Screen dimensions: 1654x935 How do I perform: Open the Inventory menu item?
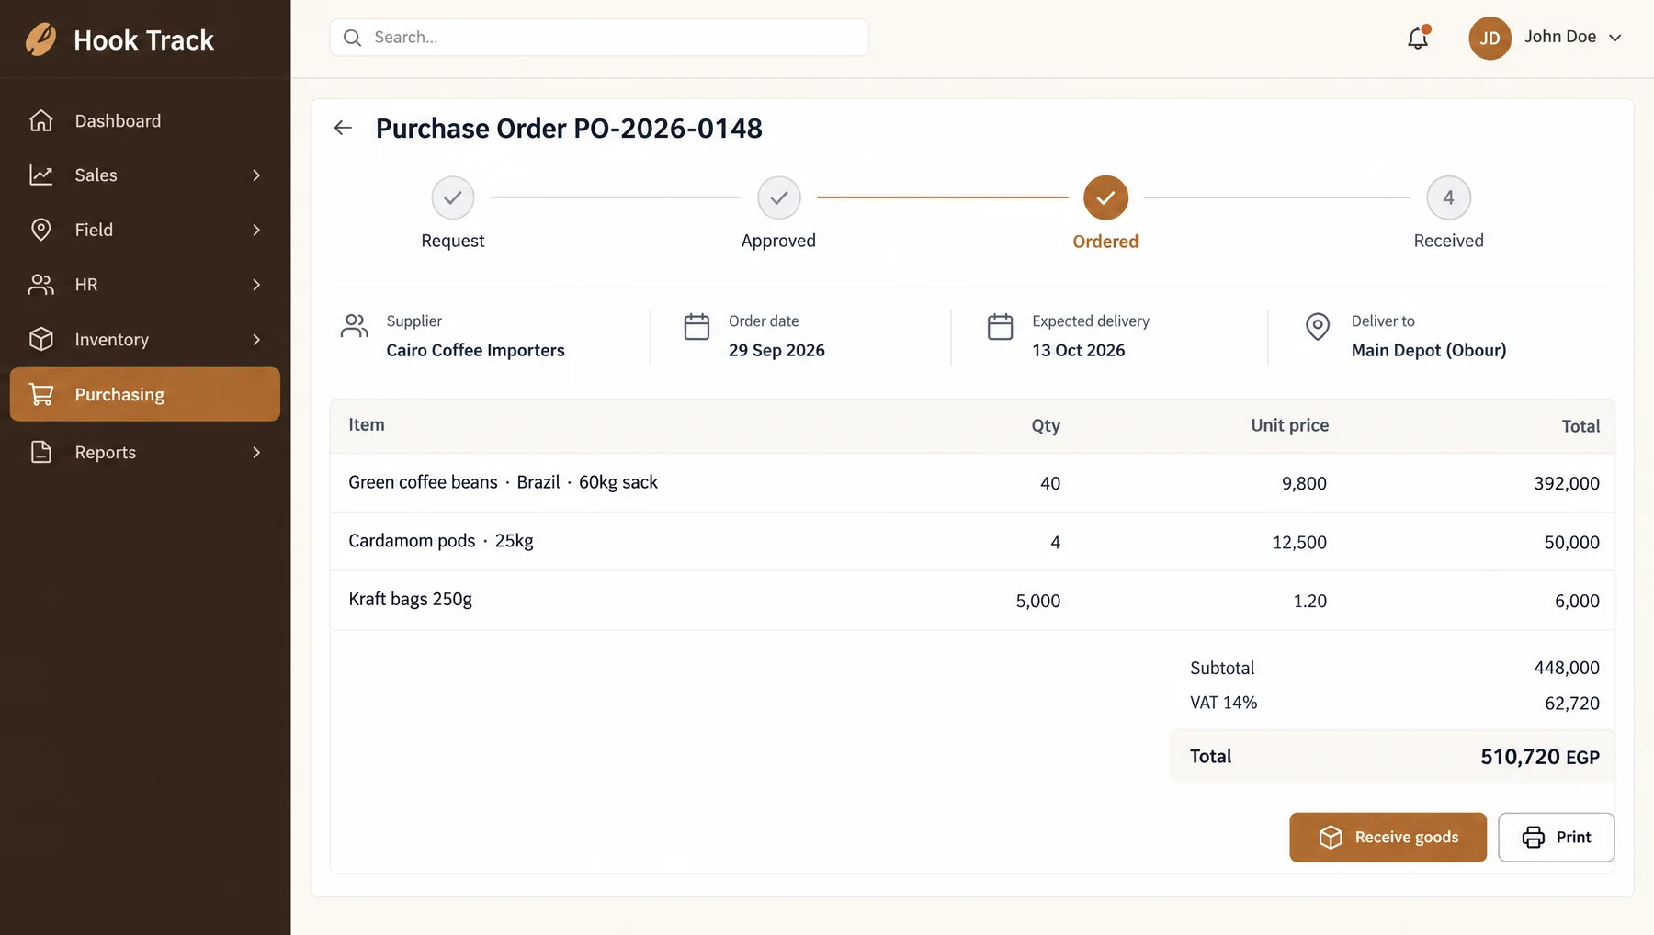tap(145, 339)
